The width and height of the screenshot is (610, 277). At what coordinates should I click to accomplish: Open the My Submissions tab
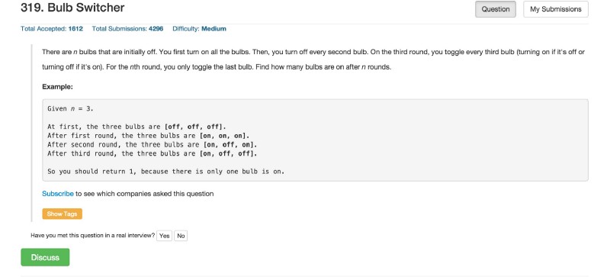(x=556, y=9)
